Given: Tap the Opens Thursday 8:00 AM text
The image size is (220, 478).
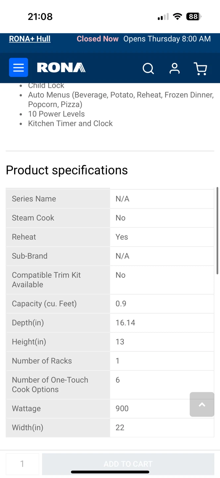Looking at the screenshot, I should click(167, 39).
